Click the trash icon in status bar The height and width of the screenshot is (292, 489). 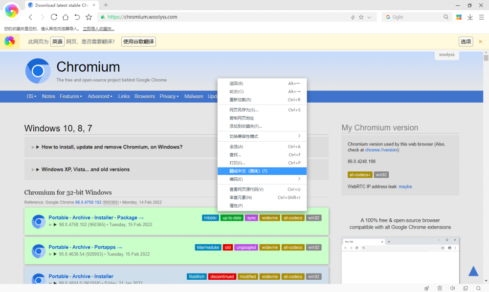coord(440,288)
